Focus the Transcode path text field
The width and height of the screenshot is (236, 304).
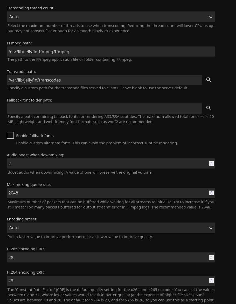(x=104, y=80)
